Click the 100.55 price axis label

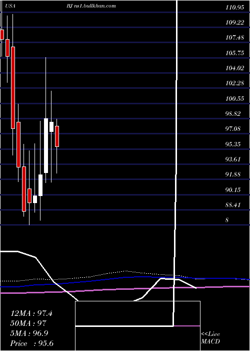(x=234, y=98)
